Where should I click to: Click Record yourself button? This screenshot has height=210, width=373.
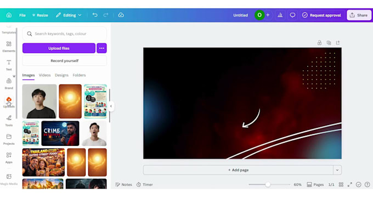pyautogui.click(x=65, y=61)
